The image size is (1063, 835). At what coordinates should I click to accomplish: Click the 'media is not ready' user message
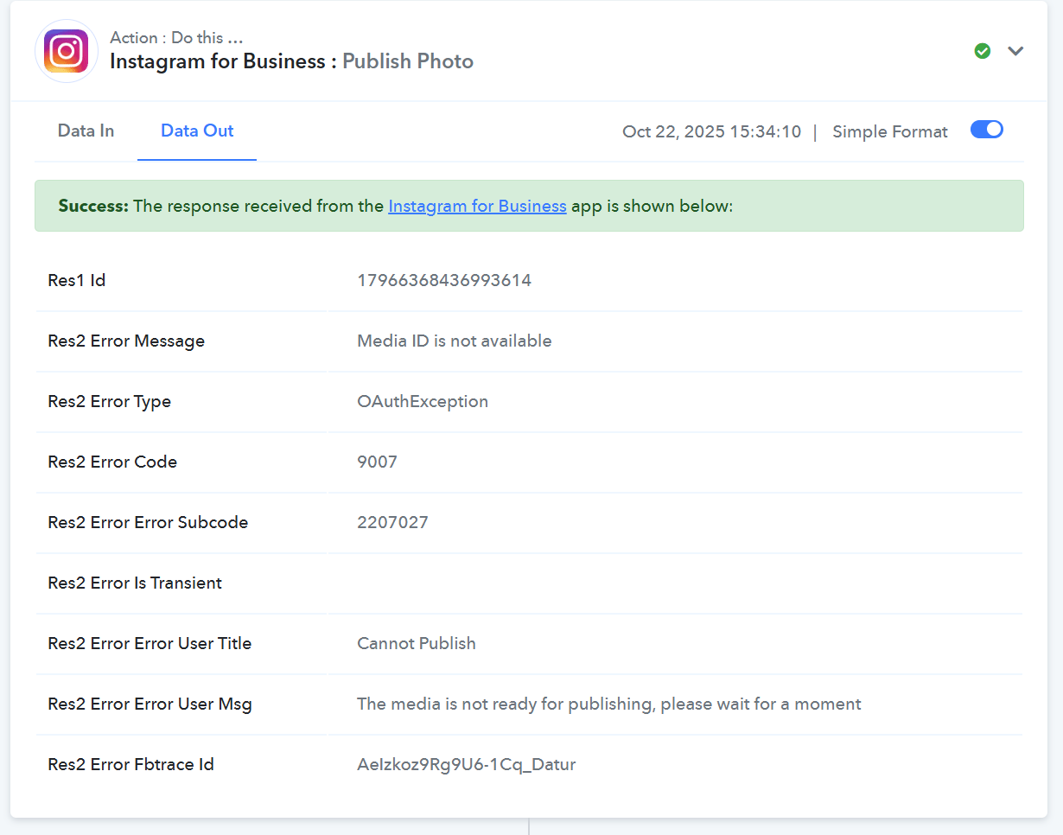[608, 704]
